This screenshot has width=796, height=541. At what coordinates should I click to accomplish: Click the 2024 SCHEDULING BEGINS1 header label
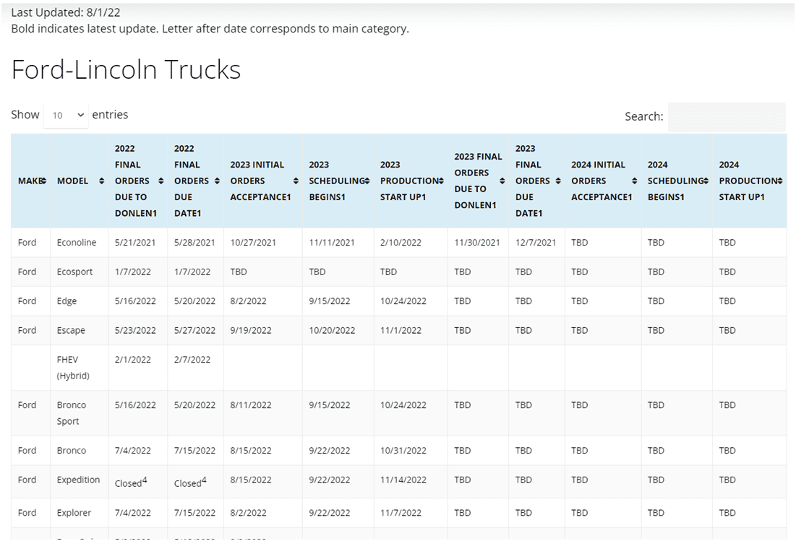[675, 181]
